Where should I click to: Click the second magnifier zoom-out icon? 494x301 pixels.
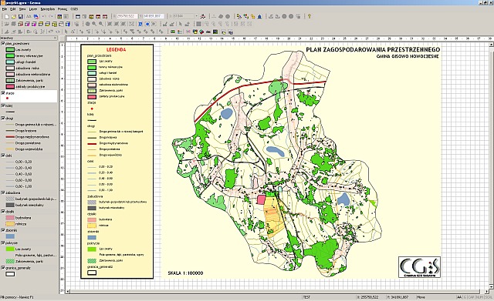(x=101, y=24)
